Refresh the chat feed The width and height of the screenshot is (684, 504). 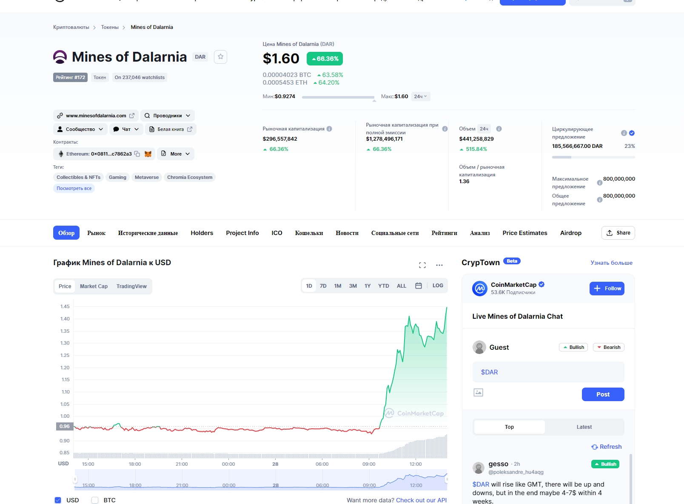[607, 447]
